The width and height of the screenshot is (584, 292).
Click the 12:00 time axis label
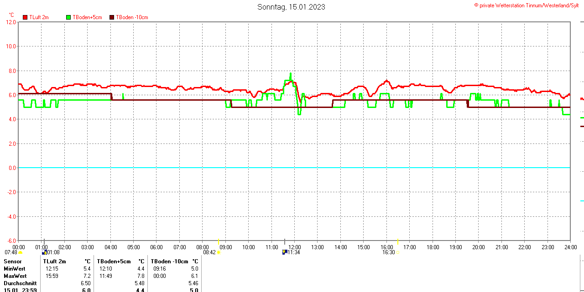(x=294, y=247)
